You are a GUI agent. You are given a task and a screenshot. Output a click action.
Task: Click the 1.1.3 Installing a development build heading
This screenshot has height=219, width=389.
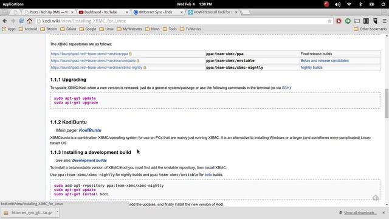91,153
